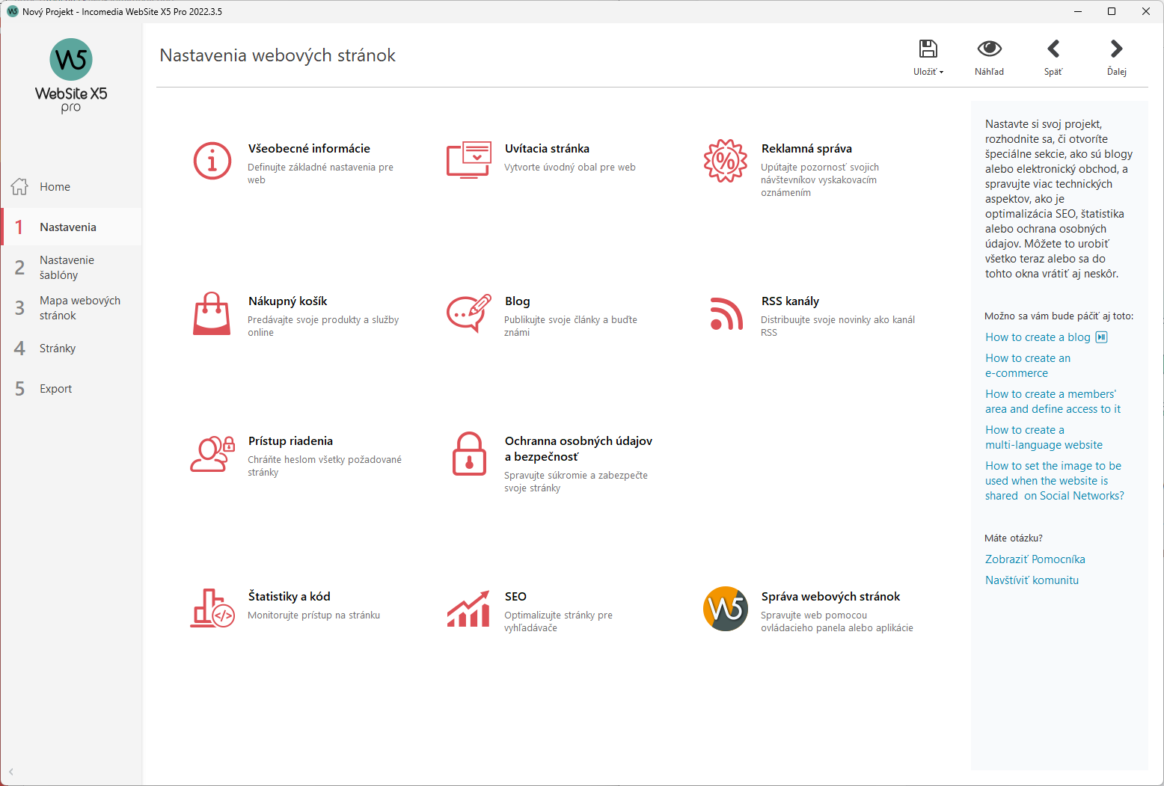
Task: Click the WebSite X5 Pro logo
Action: (71, 76)
